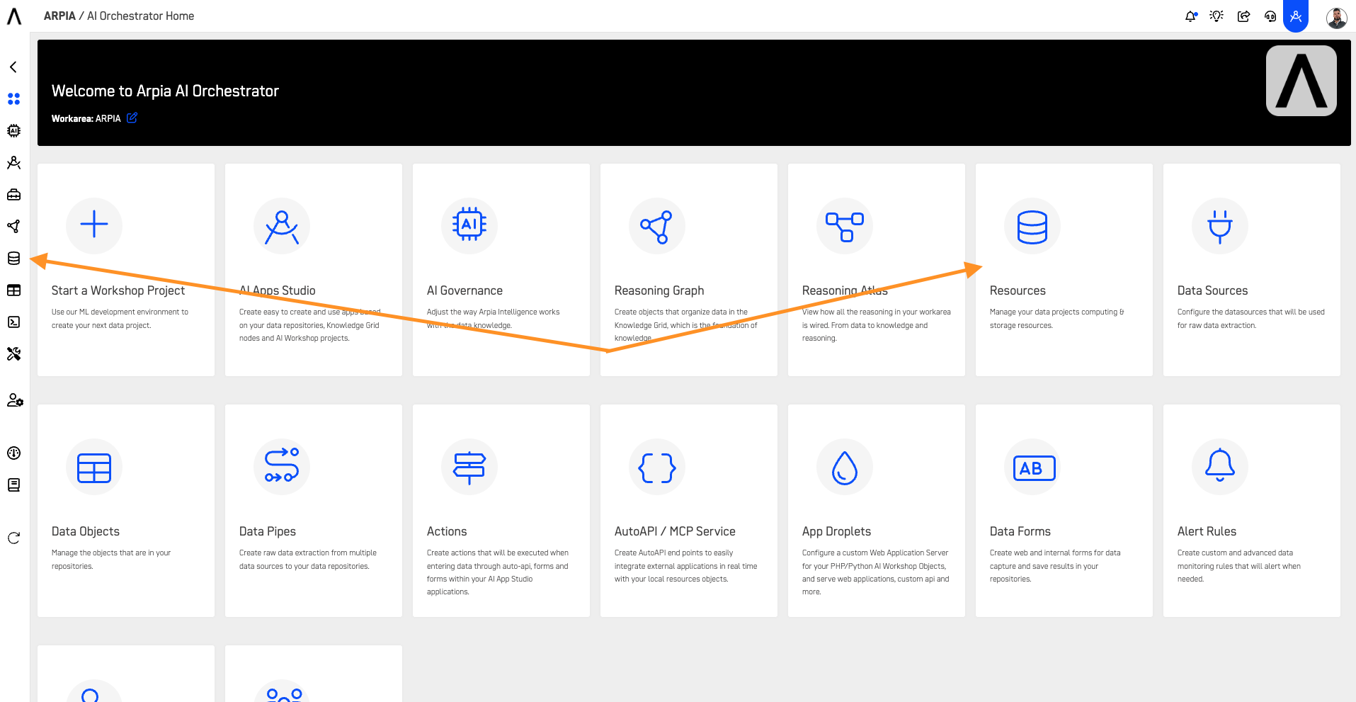Screen dimensions: 1356x702
Task: Click the Resources card title
Action: pos(1018,290)
